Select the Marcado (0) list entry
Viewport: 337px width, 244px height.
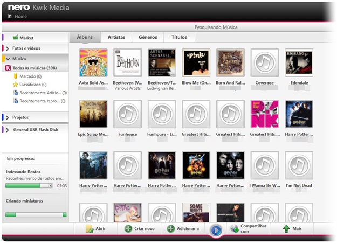pos(31,76)
